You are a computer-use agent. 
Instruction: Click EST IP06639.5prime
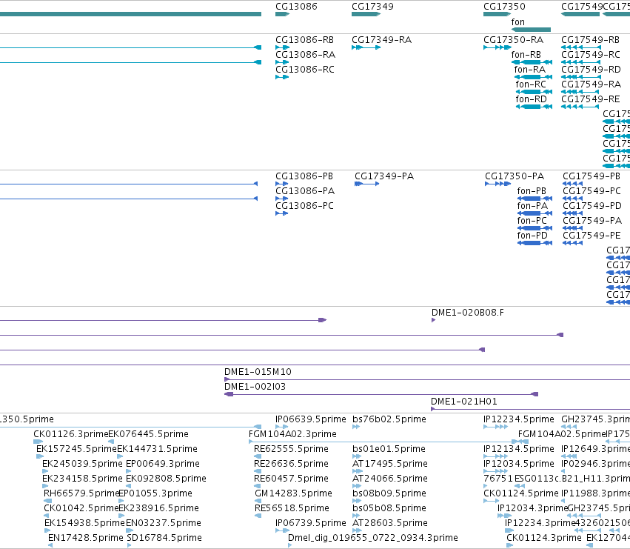311,419
